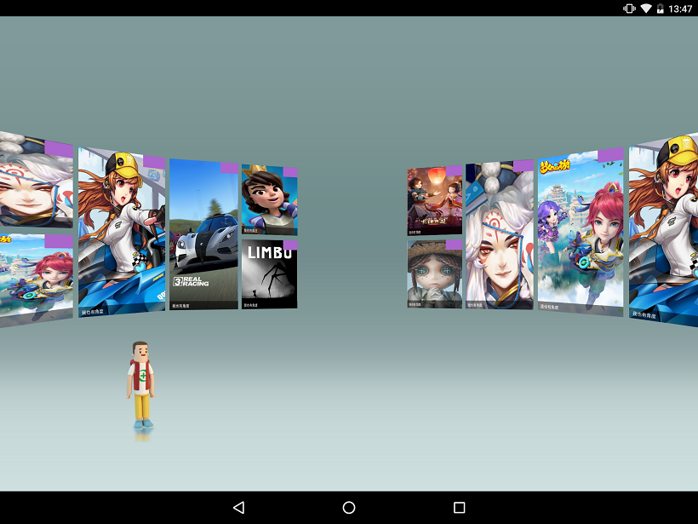Tap the battery status icon

pyautogui.click(x=661, y=9)
